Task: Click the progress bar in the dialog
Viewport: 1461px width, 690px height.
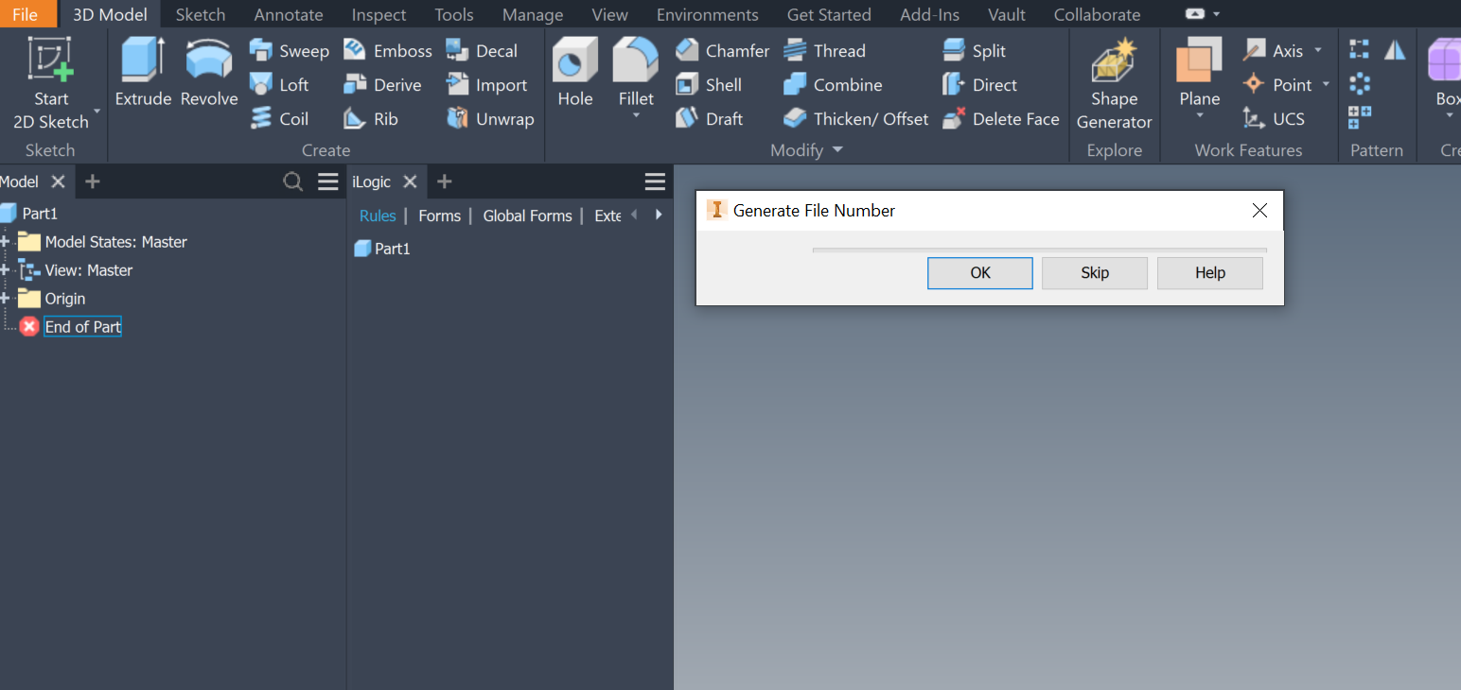Action: (x=1038, y=249)
